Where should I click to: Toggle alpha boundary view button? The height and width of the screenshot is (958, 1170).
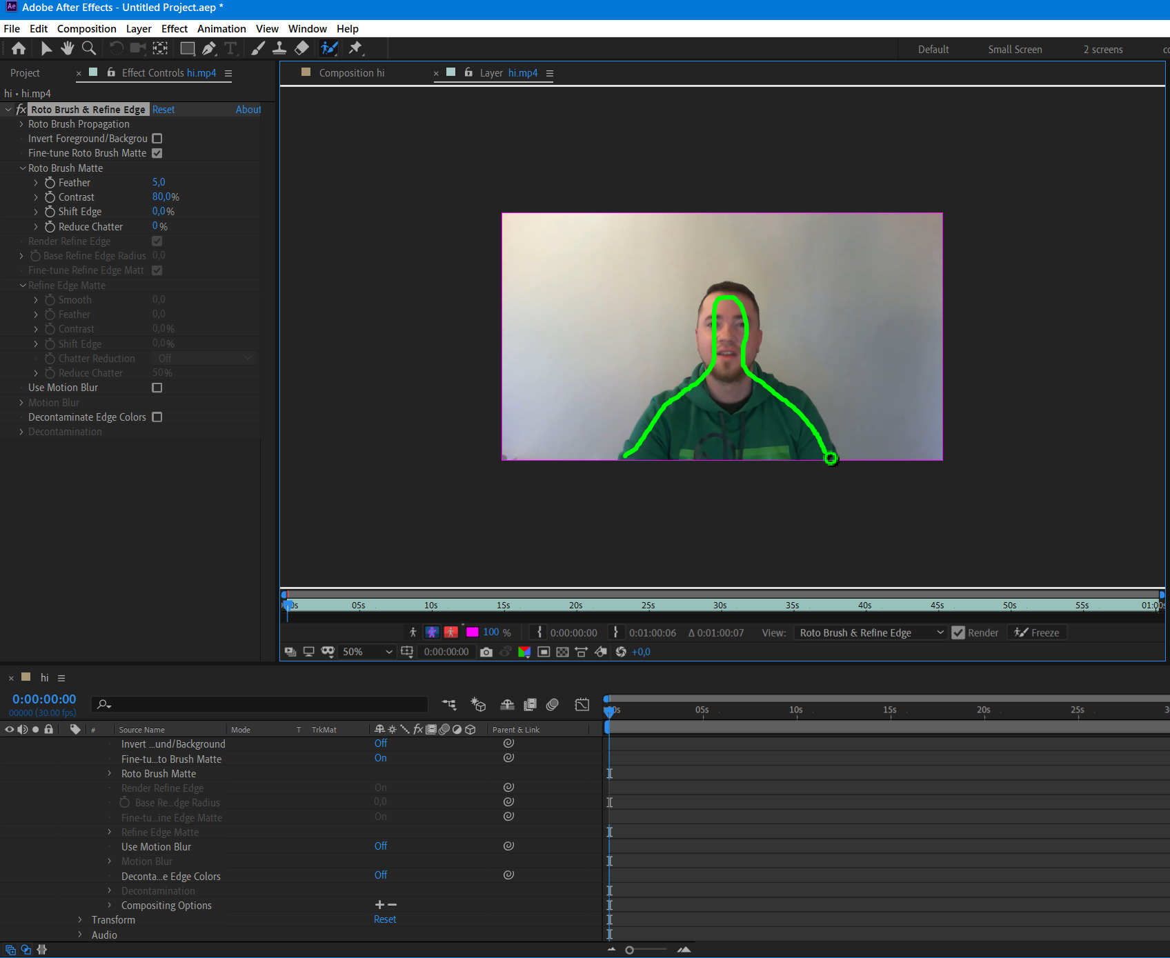point(432,632)
